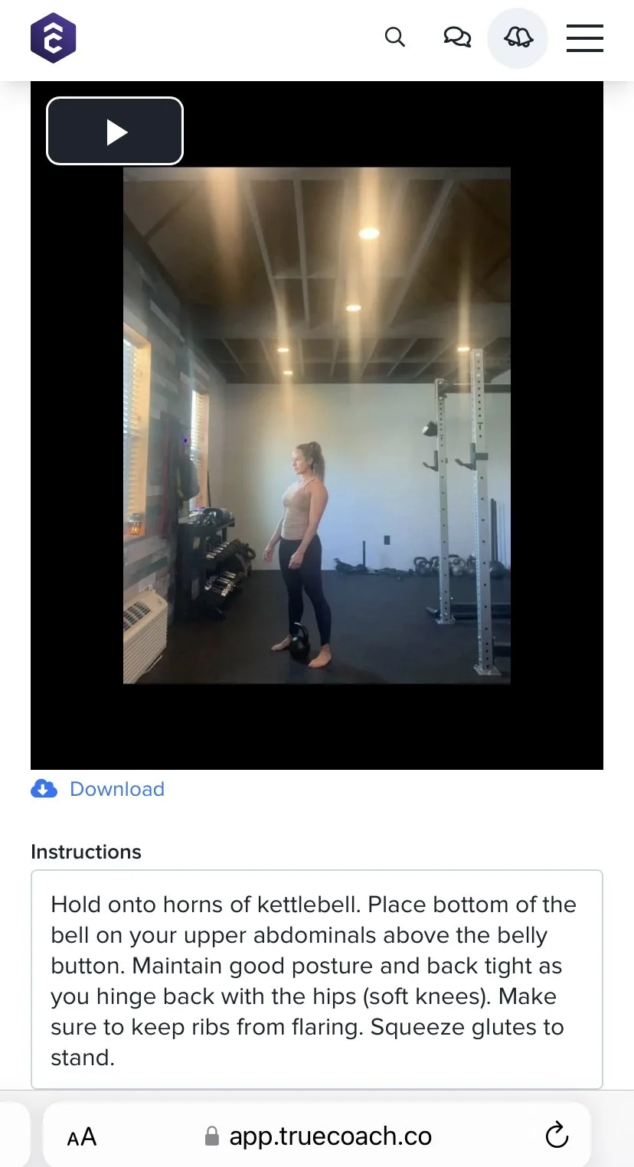Viewport: 634px width, 1167px height.
Task: Tap the app.truecoach.co address text
Action: tap(330, 1136)
